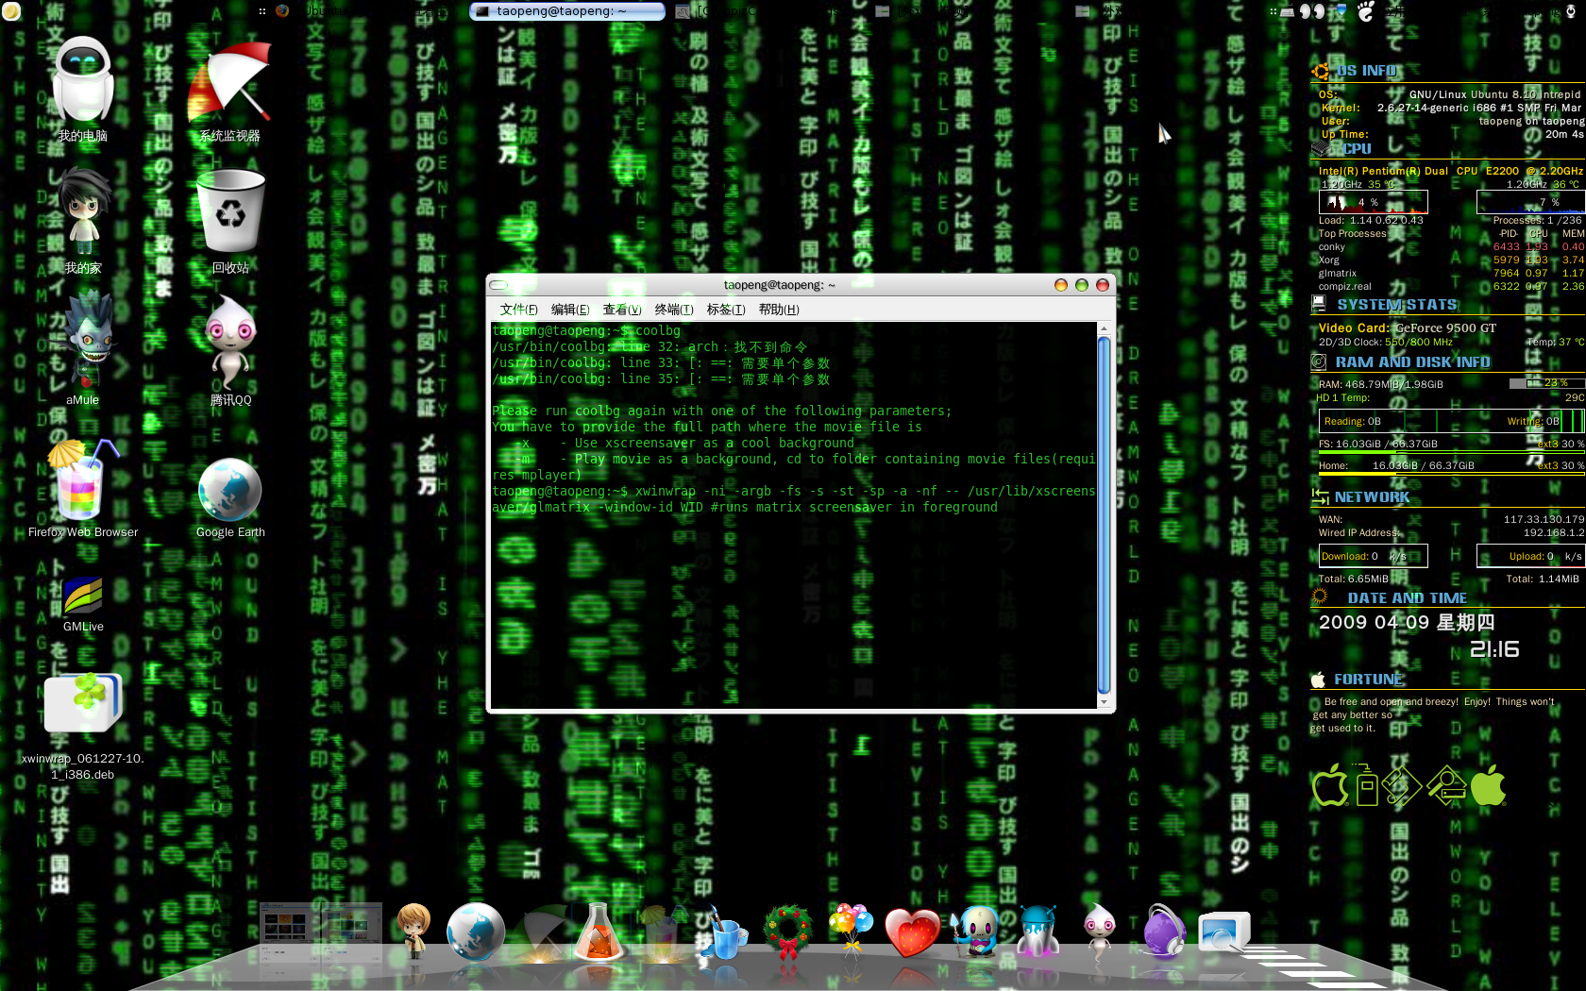The image size is (1586, 991).
Task: Click the moon icon in top-left panel corner
Action: [x=11, y=11]
